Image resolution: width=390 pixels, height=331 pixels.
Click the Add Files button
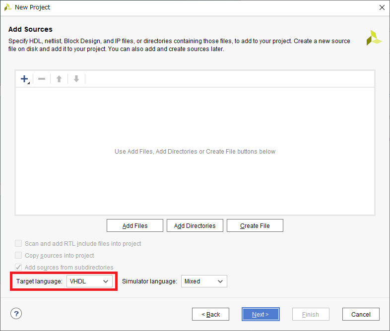click(135, 225)
